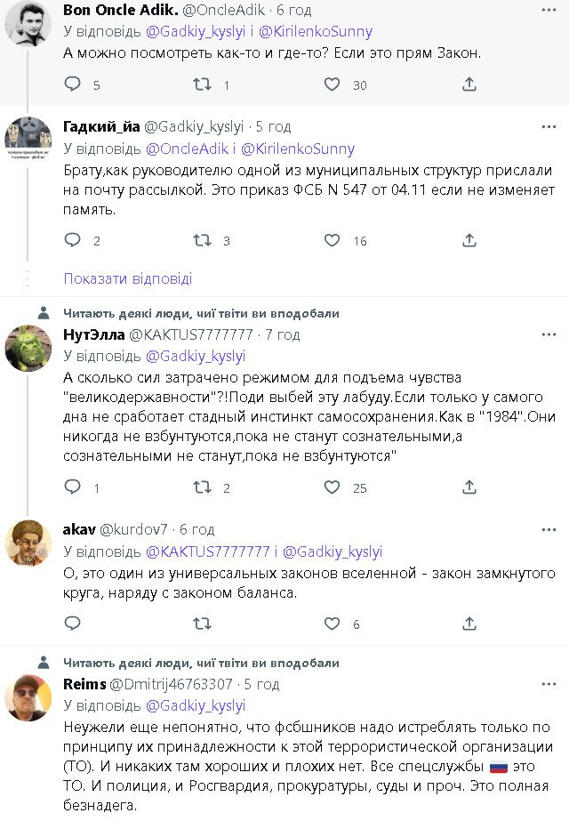
Task: Retweet НутЭлла's tweet about 1984
Action: pos(203,487)
